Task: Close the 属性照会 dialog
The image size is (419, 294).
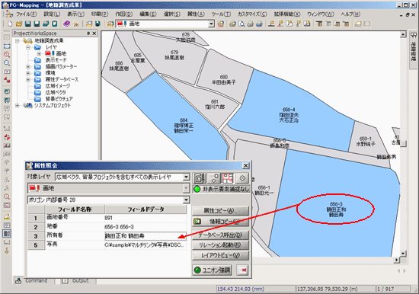Action: tap(245, 166)
